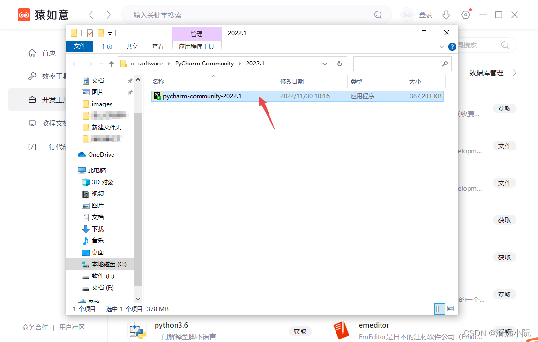Sort files by the 修改日期 column header

click(291, 82)
